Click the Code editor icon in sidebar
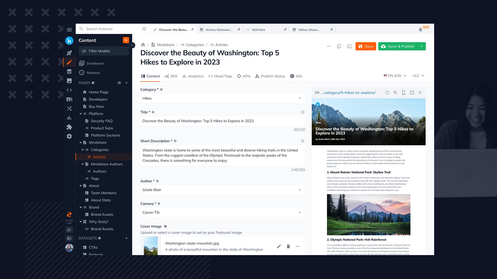497x279 pixels. pos(69,90)
